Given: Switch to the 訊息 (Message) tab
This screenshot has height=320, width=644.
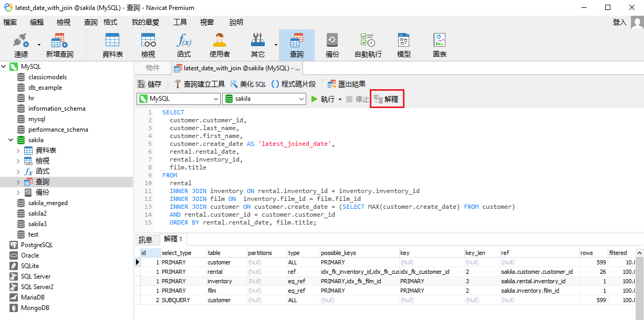Looking at the screenshot, I should 146,239.
